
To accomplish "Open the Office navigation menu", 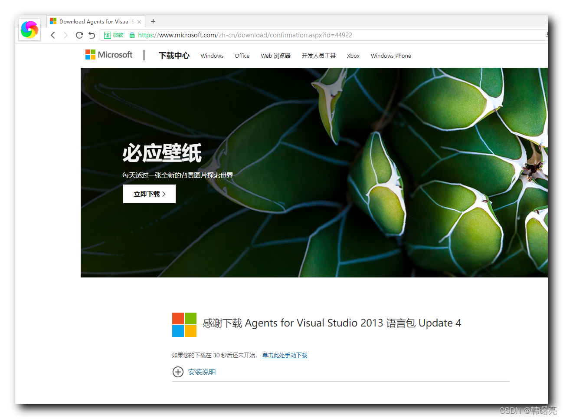I will 242,56.
